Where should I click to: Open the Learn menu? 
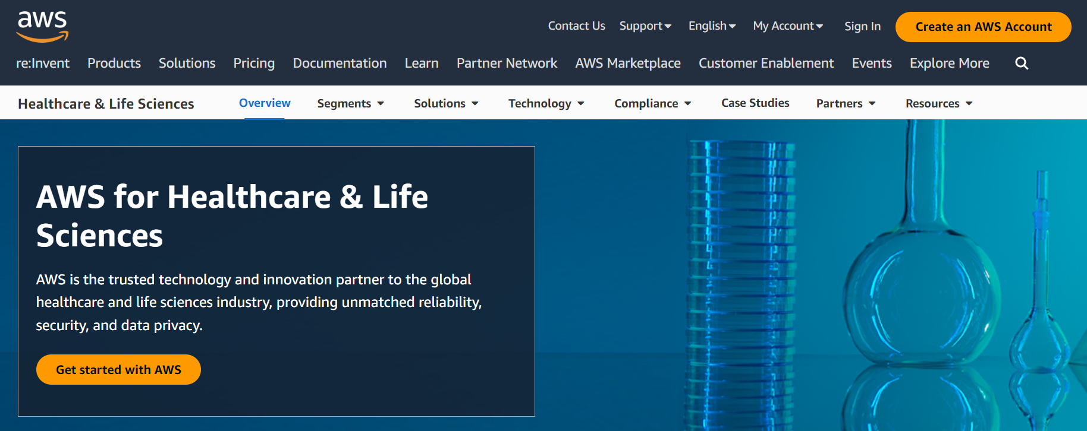(422, 63)
